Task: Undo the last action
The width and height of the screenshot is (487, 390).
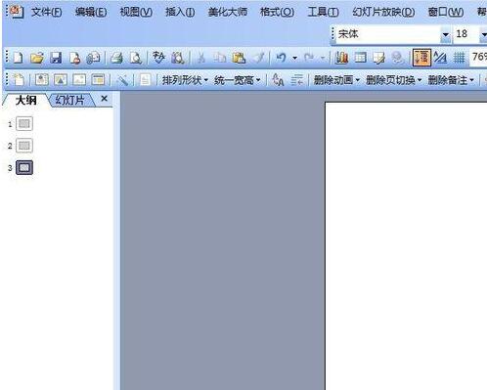Action: tap(281, 59)
